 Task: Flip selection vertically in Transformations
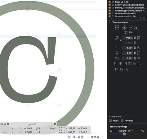point(131,33)
